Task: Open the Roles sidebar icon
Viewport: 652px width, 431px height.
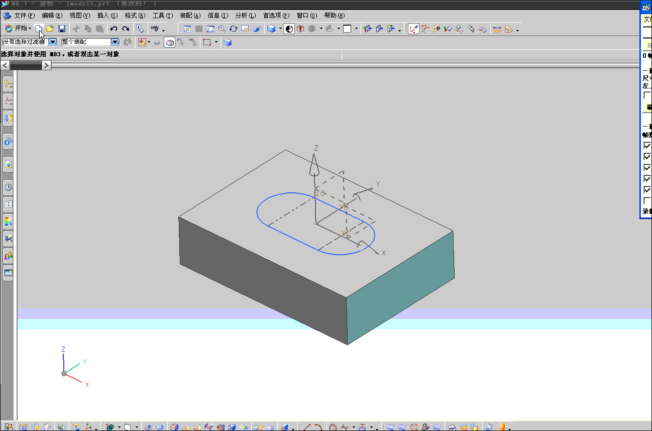Action: point(8,256)
